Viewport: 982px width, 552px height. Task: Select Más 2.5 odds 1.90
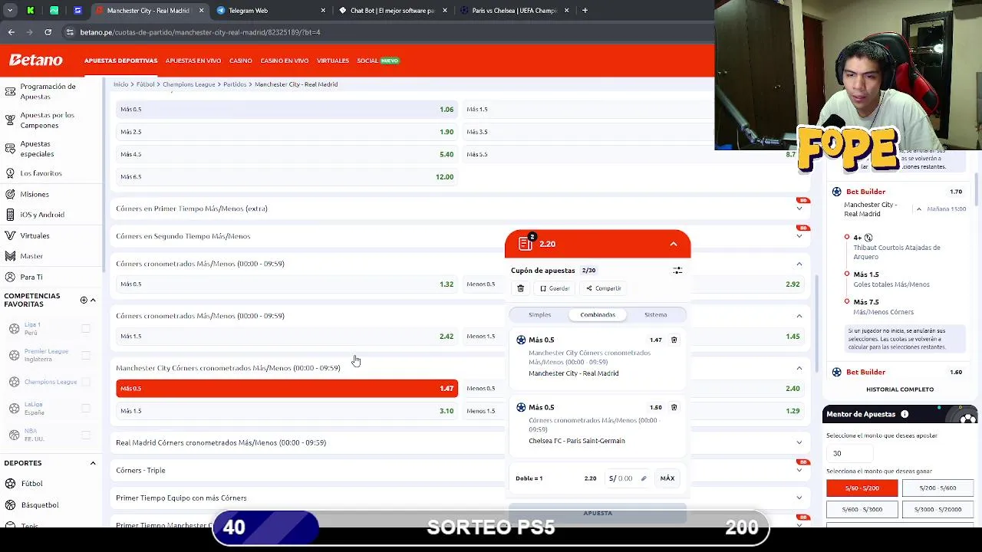tap(287, 132)
